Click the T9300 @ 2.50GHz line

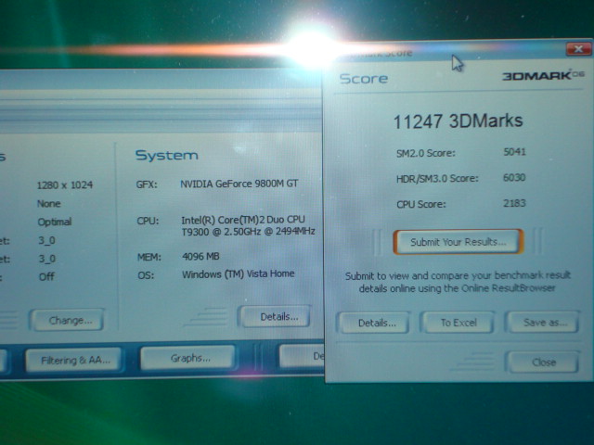tap(248, 231)
